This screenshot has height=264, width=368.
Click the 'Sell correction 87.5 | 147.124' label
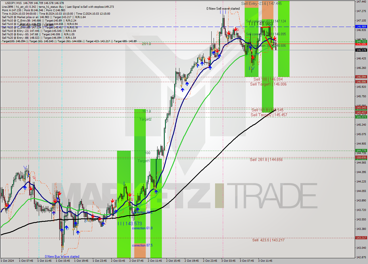coord(266,21)
